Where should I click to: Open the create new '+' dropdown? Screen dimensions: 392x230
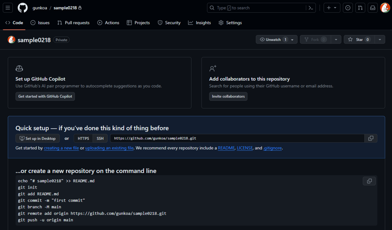332,7
